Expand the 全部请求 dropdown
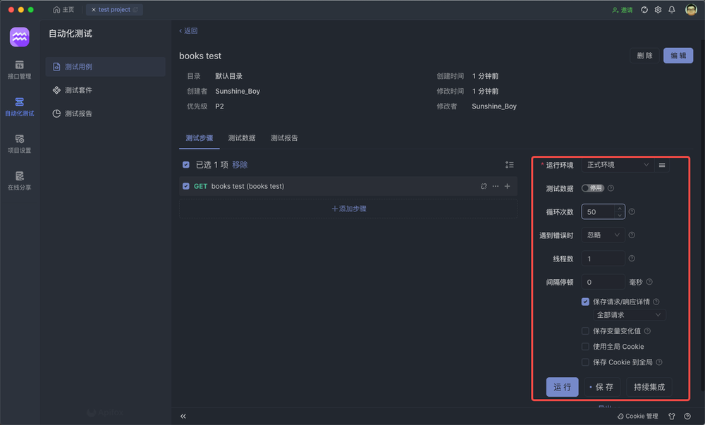This screenshot has width=705, height=425. [x=629, y=315]
